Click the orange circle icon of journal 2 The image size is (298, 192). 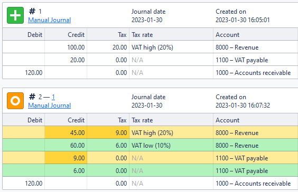[x=15, y=101]
